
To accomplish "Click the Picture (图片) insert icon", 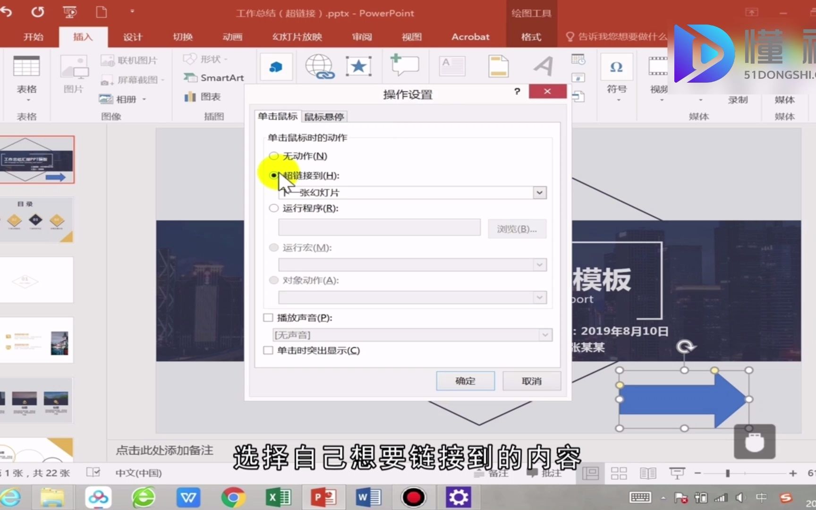I will pyautogui.click(x=74, y=67).
